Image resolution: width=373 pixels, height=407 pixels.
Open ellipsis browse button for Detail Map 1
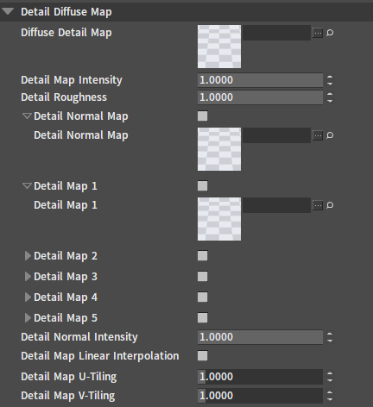coord(318,205)
